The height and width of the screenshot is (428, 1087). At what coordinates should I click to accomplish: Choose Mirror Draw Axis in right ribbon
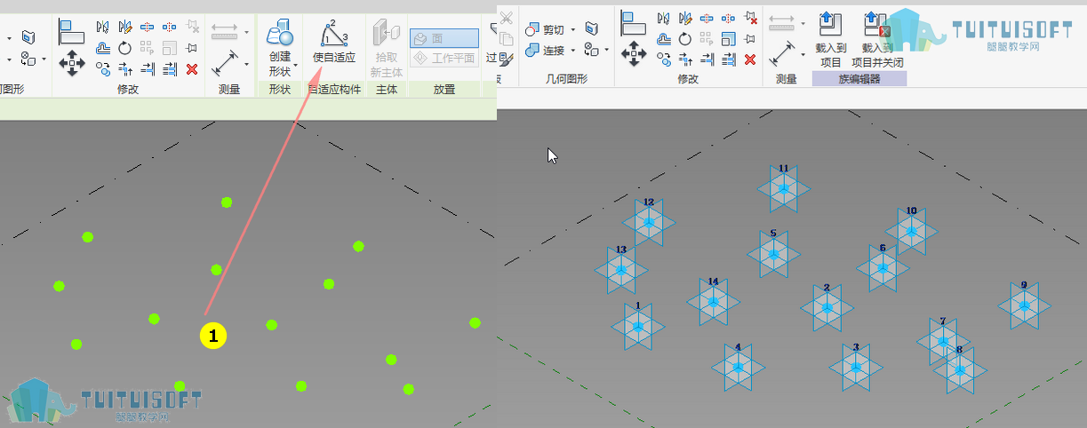tap(685, 18)
